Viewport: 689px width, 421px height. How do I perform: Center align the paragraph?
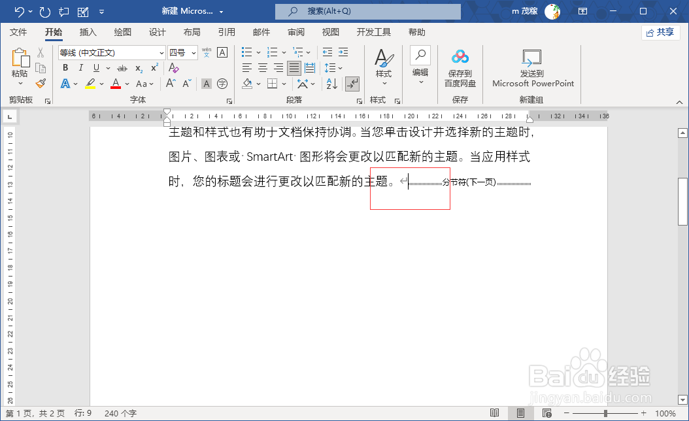coord(263,68)
